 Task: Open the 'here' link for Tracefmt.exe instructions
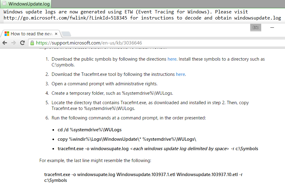pyautogui.click(x=180, y=74)
